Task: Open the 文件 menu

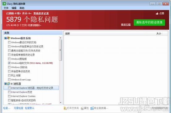Action: (6, 8)
